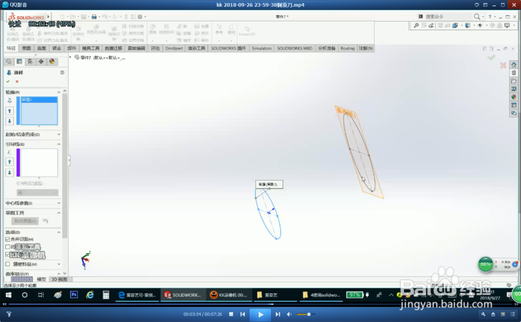Collapse the 轮廓 profiles section

pyautogui.click(x=59, y=92)
